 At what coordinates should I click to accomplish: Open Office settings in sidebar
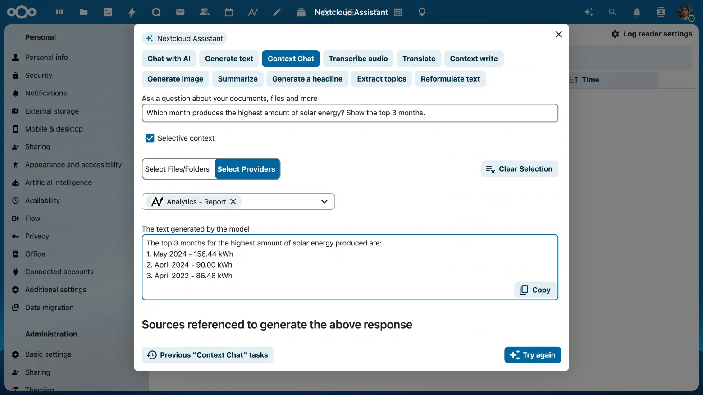(x=35, y=254)
